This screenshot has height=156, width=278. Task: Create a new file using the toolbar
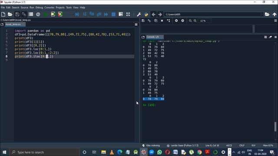click(x=3, y=14)
